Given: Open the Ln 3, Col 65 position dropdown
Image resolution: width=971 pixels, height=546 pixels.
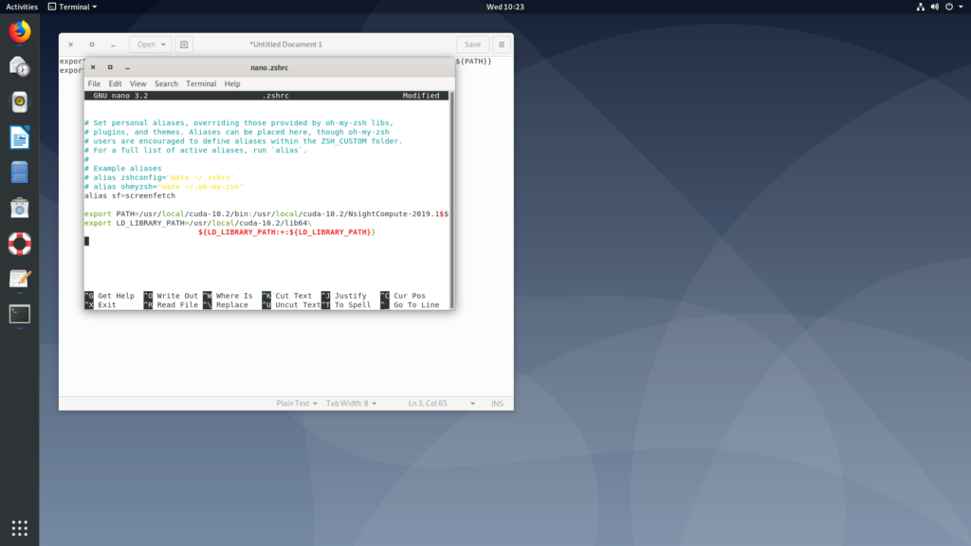Looking at the screenshot, I should click(x=442, y=404).
